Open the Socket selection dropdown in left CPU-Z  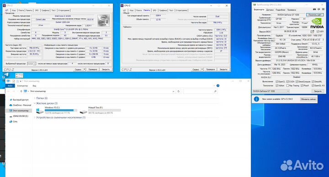coord(32,64)
